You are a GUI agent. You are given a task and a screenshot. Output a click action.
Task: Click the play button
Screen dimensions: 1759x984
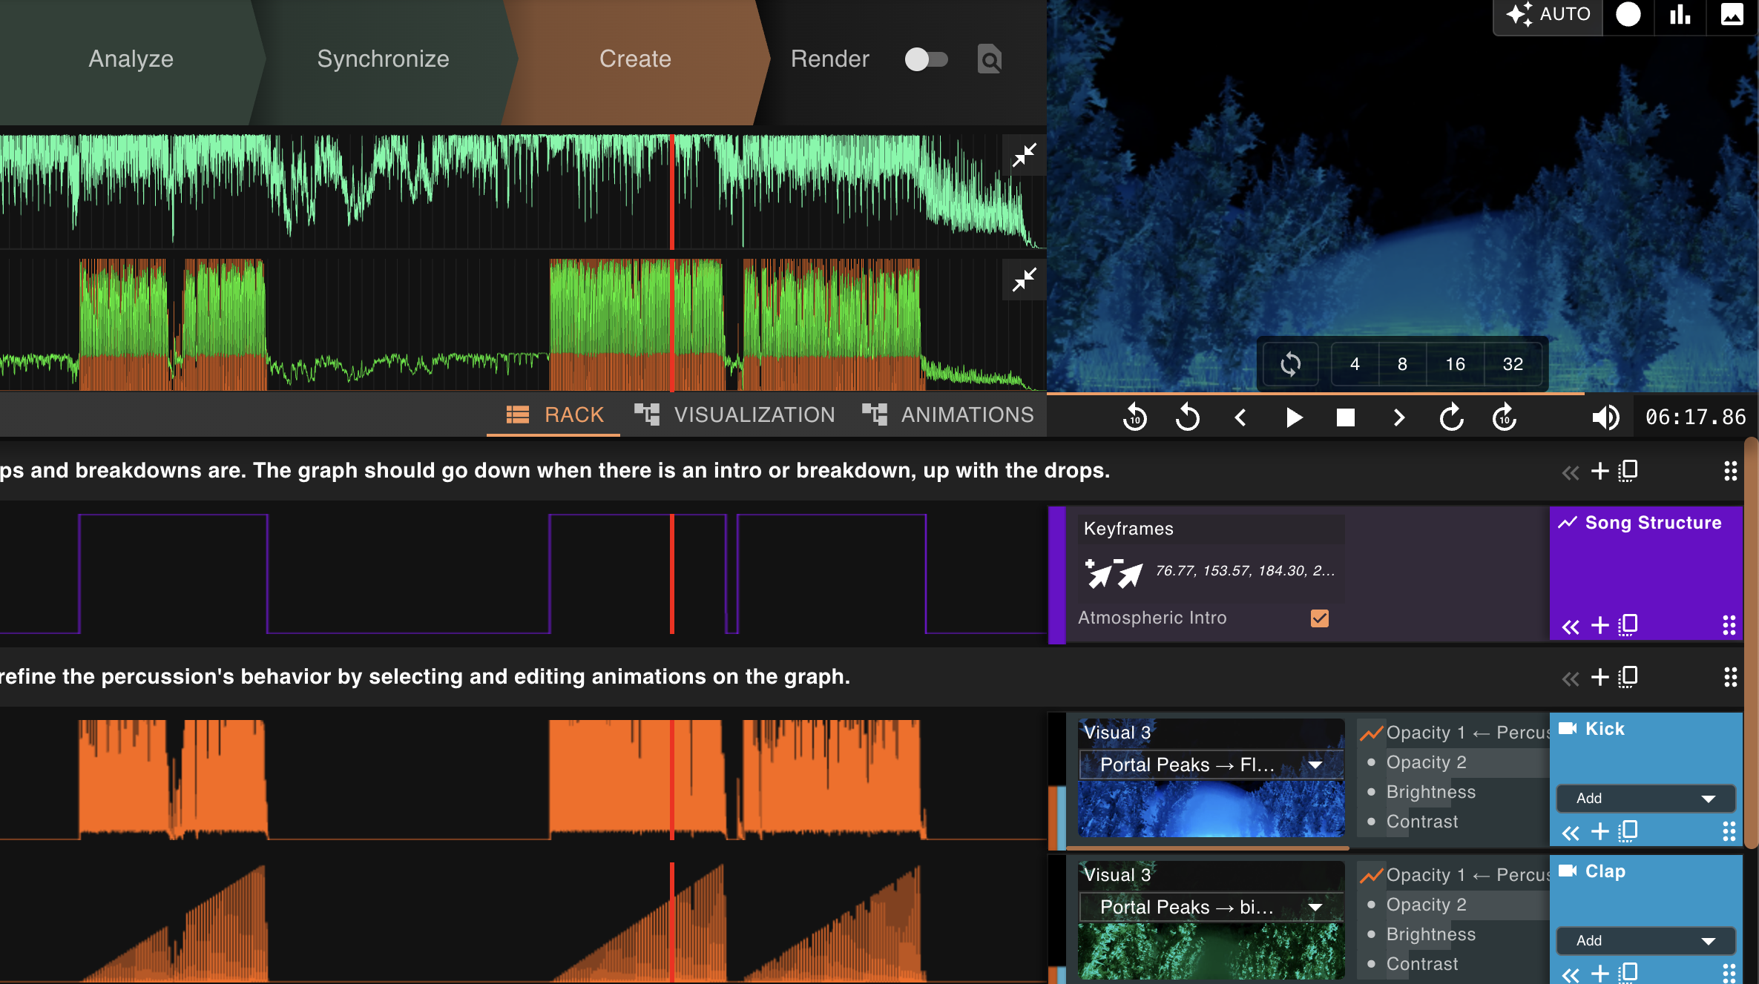pyautogui.click(x=1294, y=417)
